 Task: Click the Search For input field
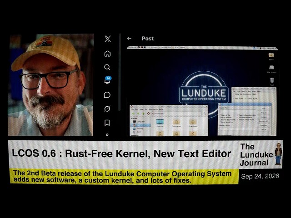(x=238, y=111)
